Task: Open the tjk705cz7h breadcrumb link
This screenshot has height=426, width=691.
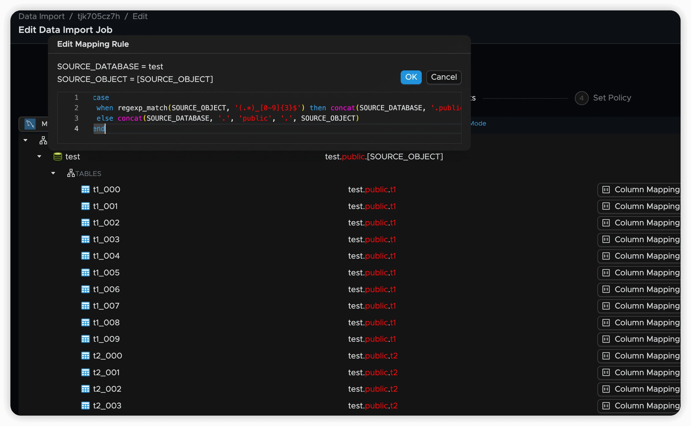Action: (99, 16)
